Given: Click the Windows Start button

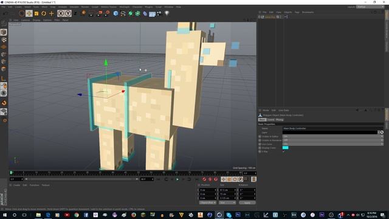Looking at the screenshot, I should point(4,215).
